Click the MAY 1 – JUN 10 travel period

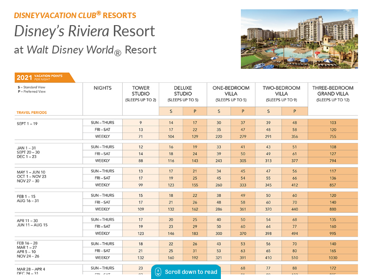[31, 172]
